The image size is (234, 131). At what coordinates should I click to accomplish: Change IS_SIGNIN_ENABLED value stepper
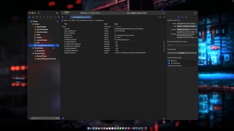click(164, 51)
